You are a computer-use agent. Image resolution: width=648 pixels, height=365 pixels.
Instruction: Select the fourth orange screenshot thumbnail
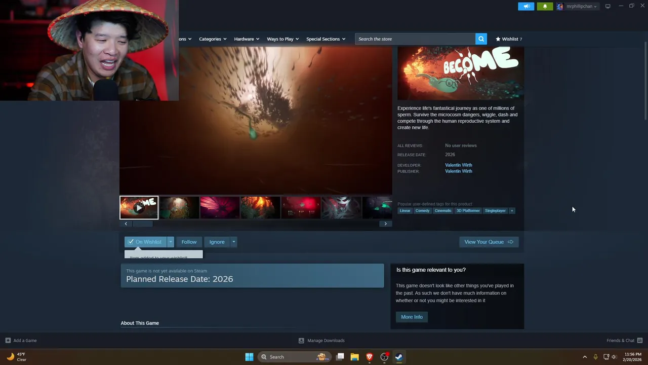260,207
